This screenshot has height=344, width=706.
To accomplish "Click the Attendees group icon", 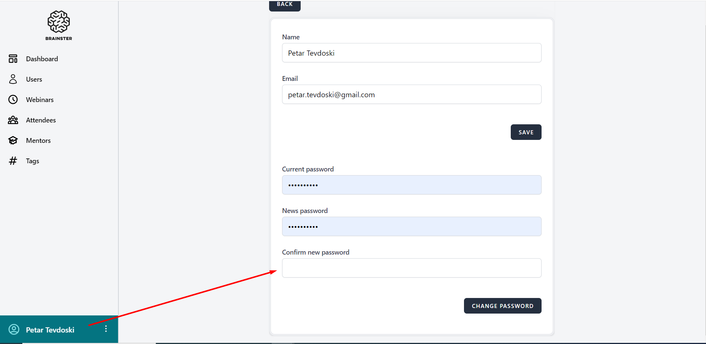I will pyautogui.click(x=13, y=120).
